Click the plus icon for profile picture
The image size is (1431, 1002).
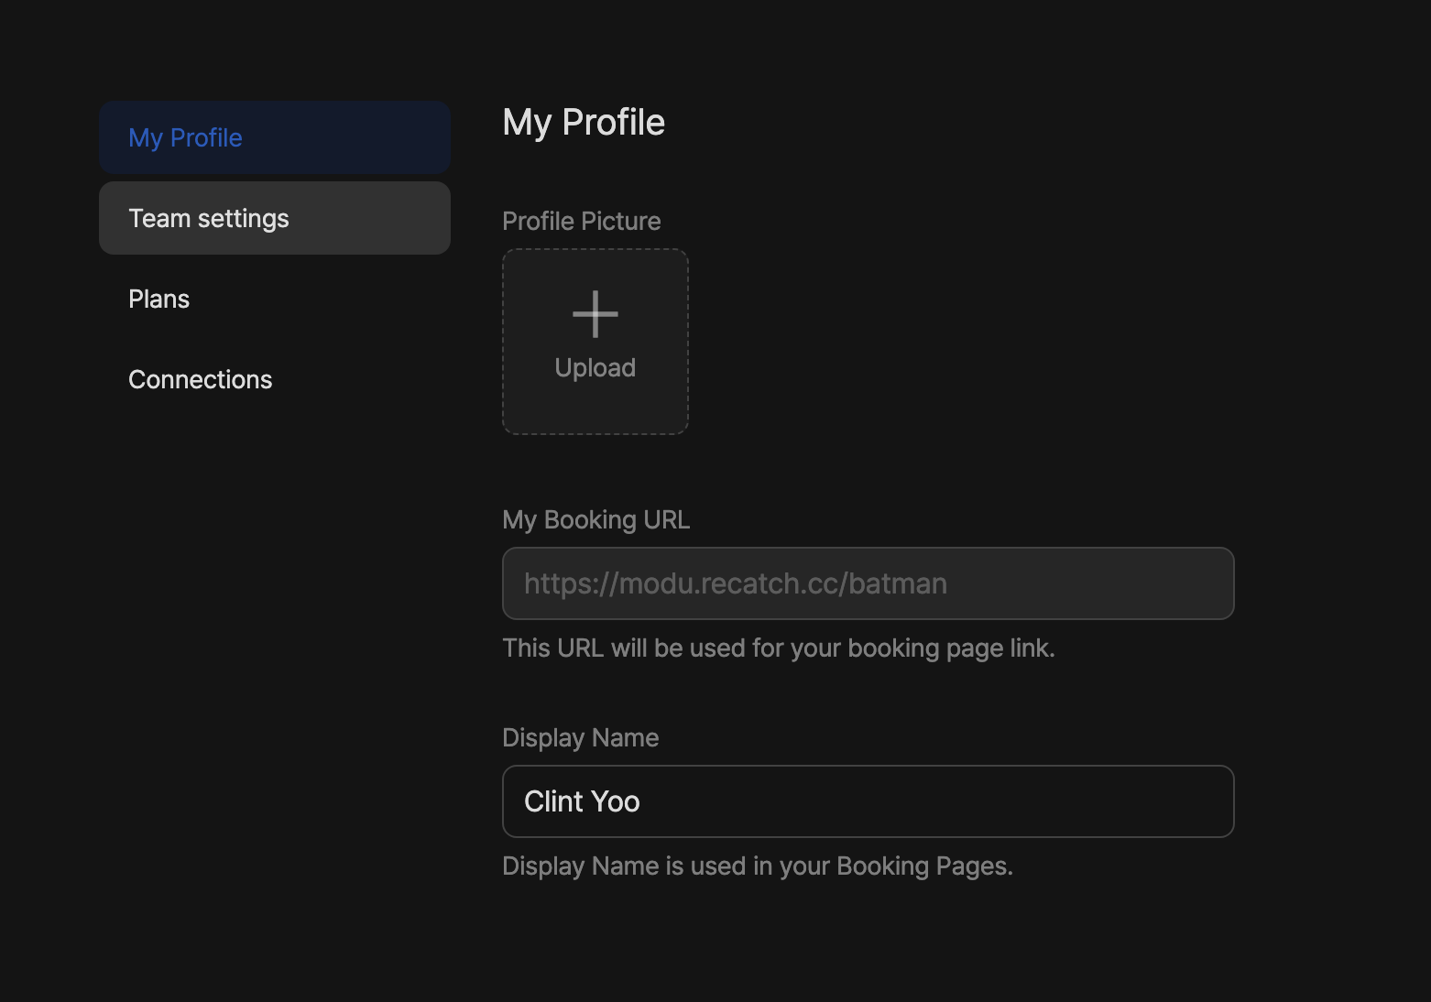595,314
